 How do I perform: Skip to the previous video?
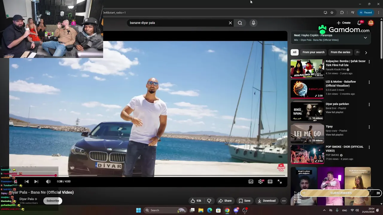coord(27,181)
